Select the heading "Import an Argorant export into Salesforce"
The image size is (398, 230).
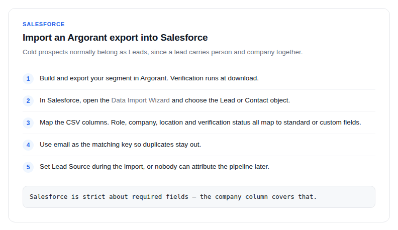(115, 38)
